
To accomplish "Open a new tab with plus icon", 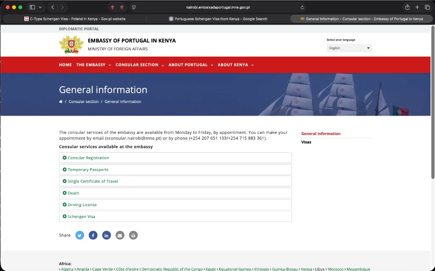I will [x=417, y=7].
